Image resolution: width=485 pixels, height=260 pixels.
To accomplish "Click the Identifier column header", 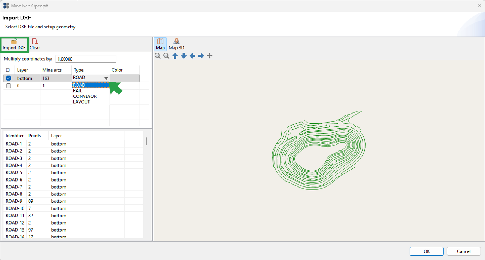I will [15, 136].
